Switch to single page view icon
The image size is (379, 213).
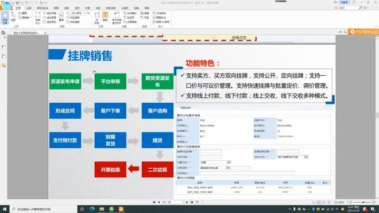pyautogui.click(x=314, y=202)
